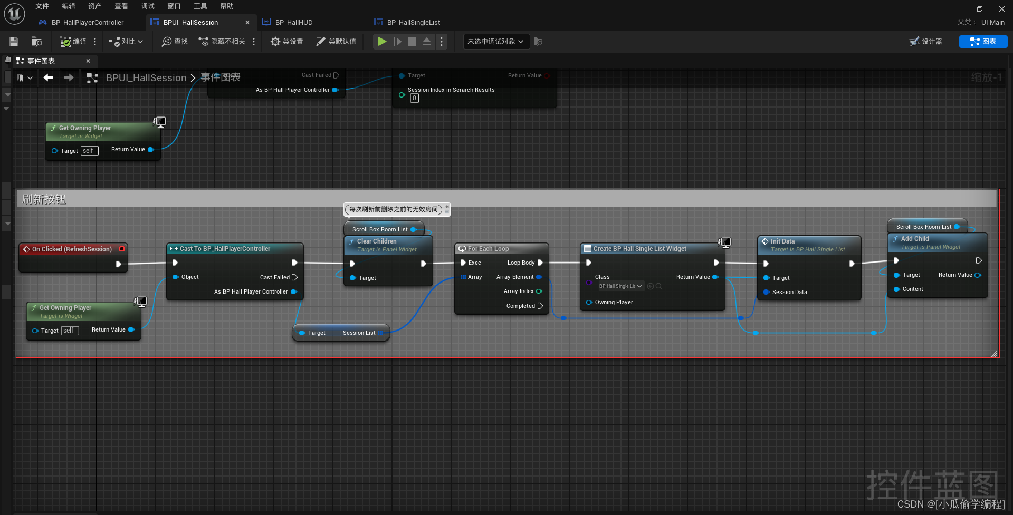1013x515 pixels.
Task: Save the blueprint with the floppy disk icon
Action: [14, 42]
